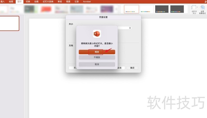The width and height of the screenshot is (207, 118).
Task: Expand the themes gallery arrow
Action: tap(116, 9)
